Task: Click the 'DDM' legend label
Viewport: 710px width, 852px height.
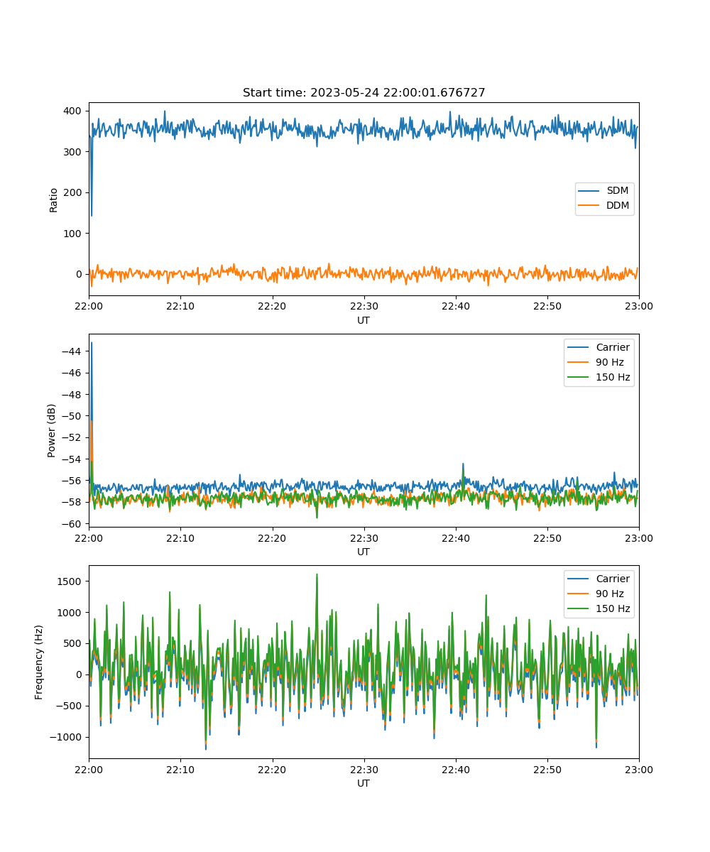Action: click(619, 206)
